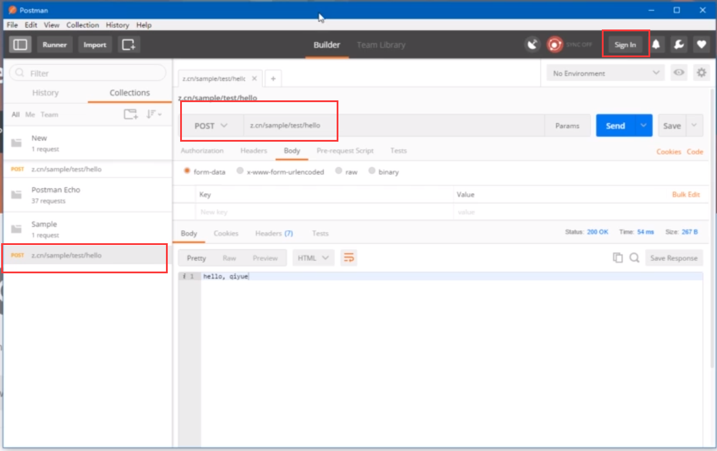Copy response to clipboard icon
The width and height of the screenshot is (717, 451).
pyautogui.click(x=618, y=258)
